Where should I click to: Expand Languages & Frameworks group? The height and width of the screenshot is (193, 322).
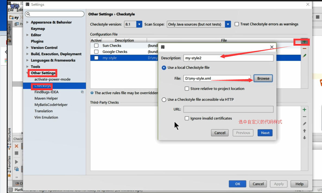pos(27,60)
